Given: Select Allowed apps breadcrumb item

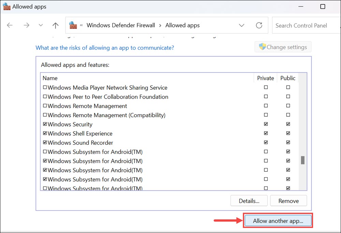Looking at the screenshot, I should [182, 26].
